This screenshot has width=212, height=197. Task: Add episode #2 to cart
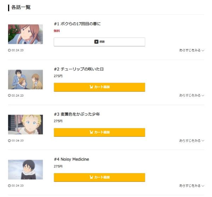coord(99,87)
